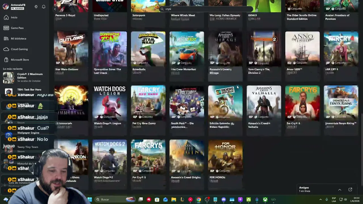Open the Star Wars Outlaws cover

point(71,49)
